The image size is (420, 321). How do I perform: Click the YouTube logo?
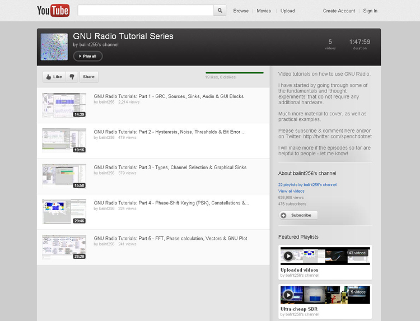pyautogui.click(x=53, y=11)
